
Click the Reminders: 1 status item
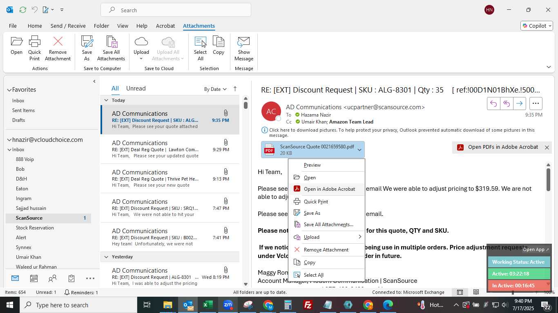tap(81, 292)
